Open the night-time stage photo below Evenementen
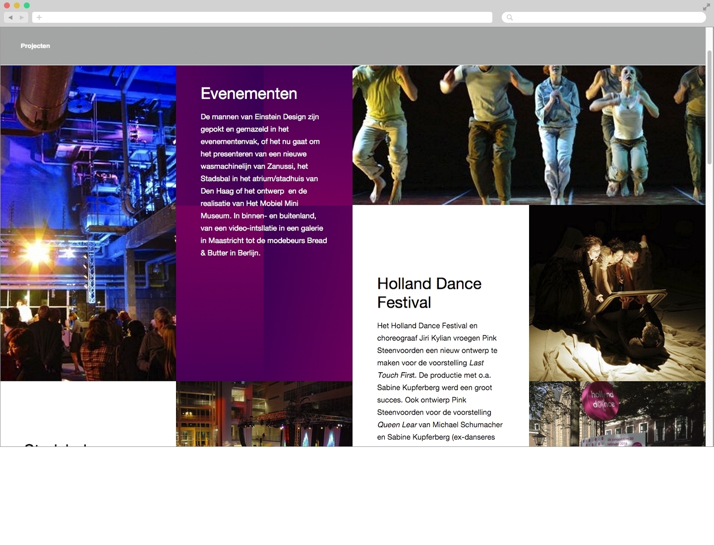The width and height of the screenshot is (714, 545). pos(264,414)
